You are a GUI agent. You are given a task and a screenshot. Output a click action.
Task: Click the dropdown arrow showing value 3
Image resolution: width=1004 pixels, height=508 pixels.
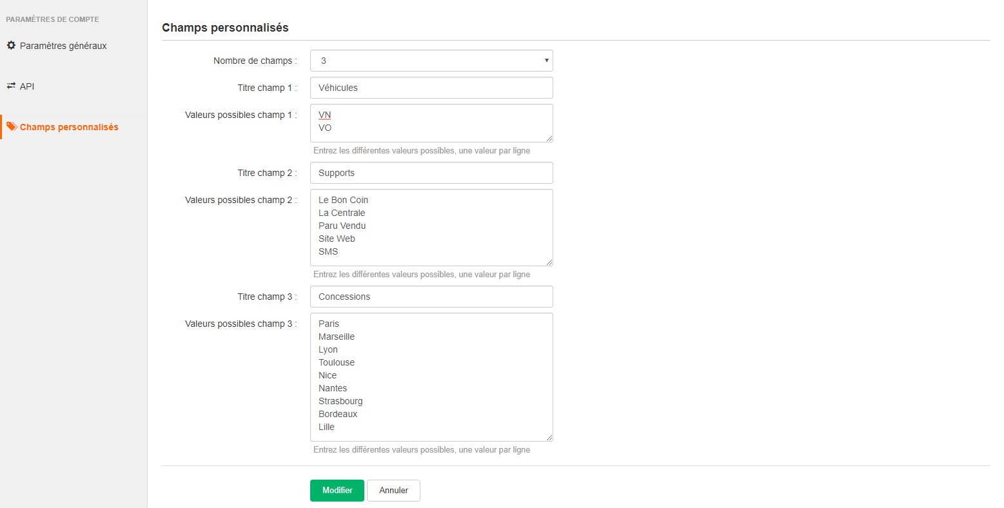[545, 60]
